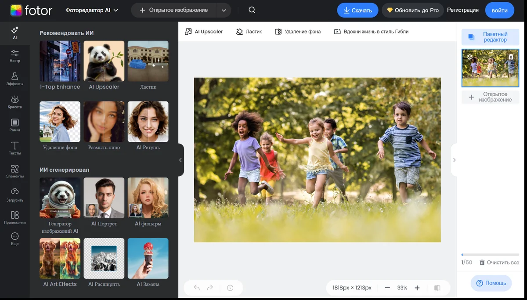Click the ИИ сгенерировал section heading
This screenshot has height=300, width=527.
(x=65, y=170)
